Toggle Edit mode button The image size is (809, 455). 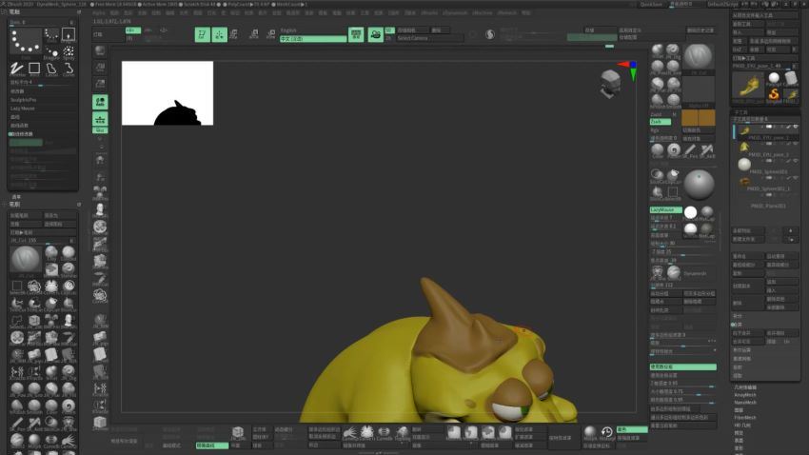pos(202,34)
